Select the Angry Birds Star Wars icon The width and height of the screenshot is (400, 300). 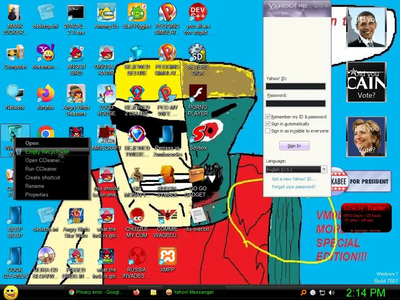click(76, 222)
